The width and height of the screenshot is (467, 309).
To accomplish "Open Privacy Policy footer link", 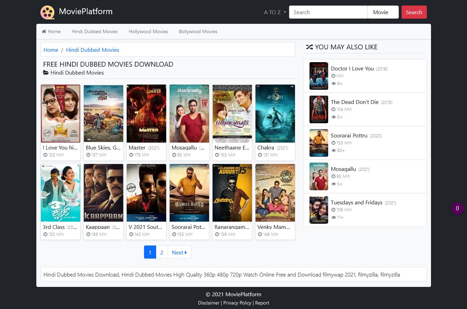I will (237, 303).
